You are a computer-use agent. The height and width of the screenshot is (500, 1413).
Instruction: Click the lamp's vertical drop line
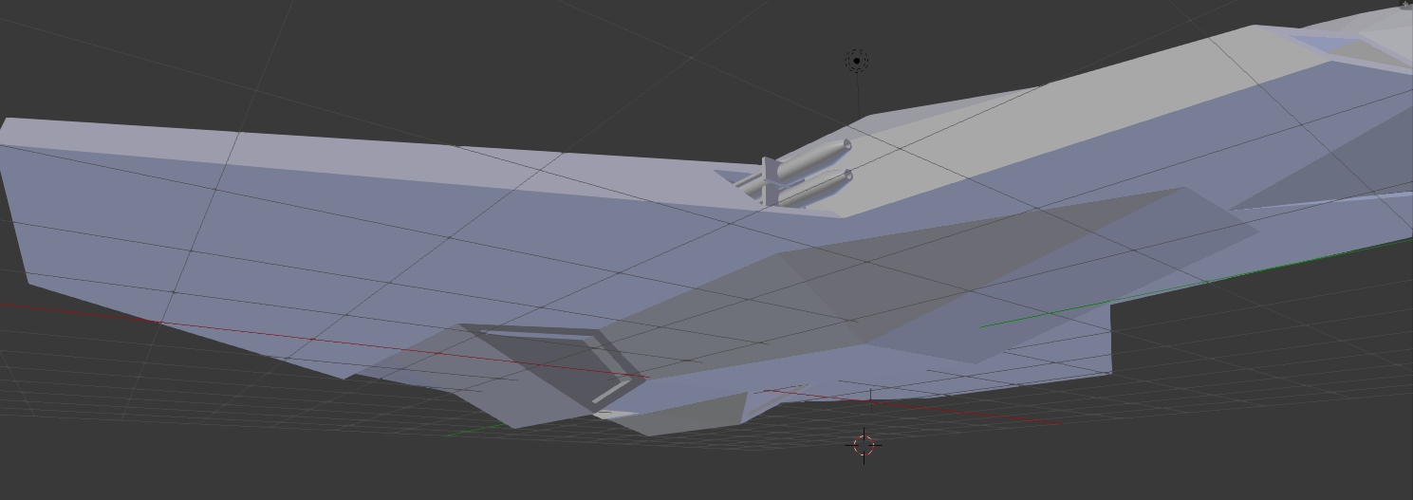pos(858,95)
